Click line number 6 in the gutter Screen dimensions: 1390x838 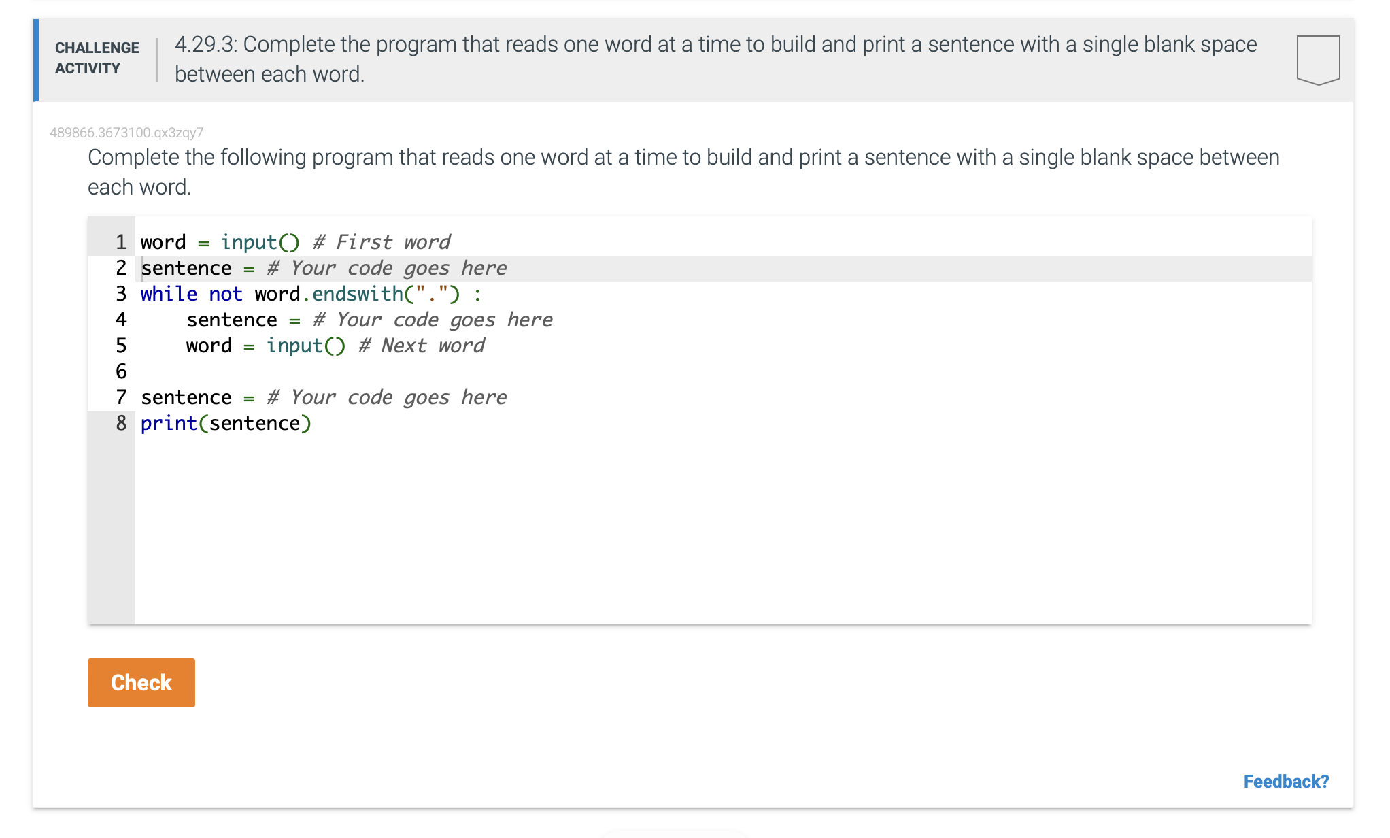[120, 371]
